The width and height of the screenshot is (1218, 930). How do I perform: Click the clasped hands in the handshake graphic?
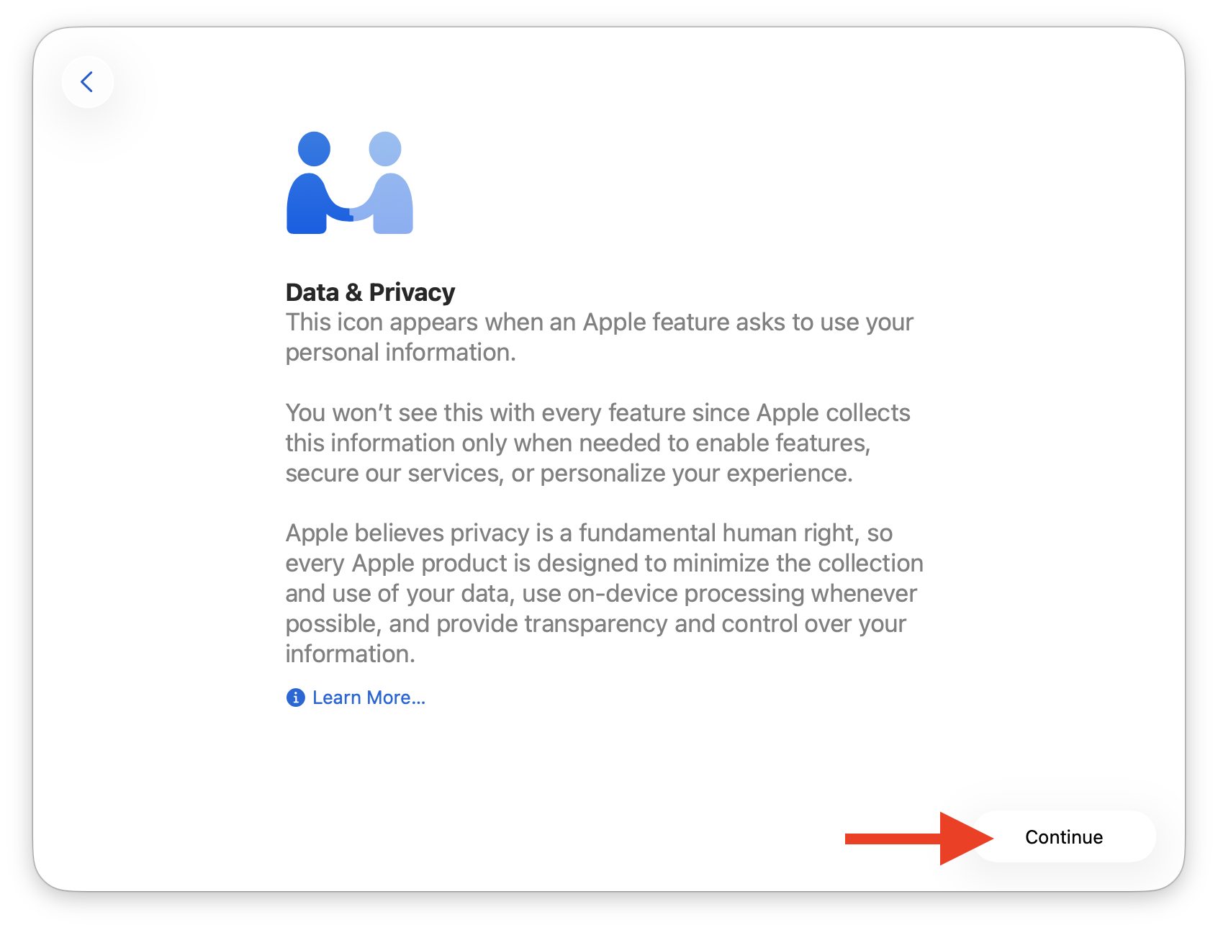(351, 212)
